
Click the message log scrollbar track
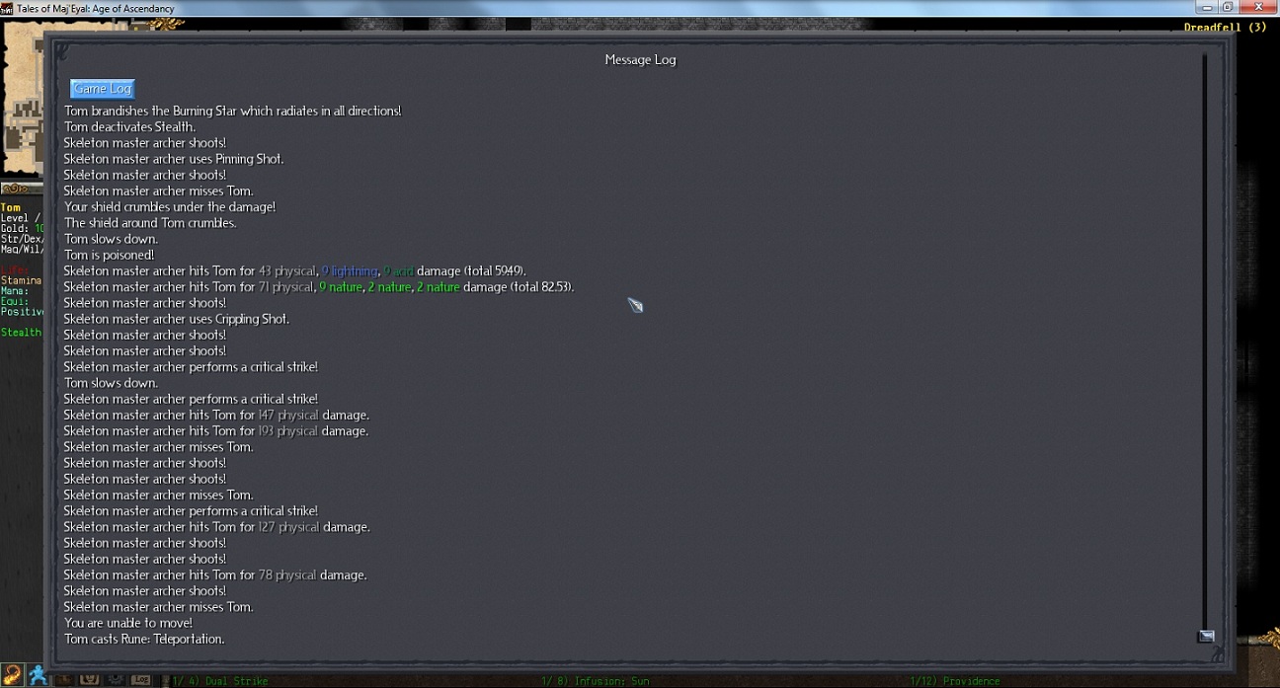1205,341
